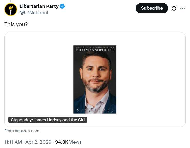The height and width of the screenshot is (148, 190).
Task: Click the MILO YIANNOPOULOS author name on cover
Action: (95, 50)
